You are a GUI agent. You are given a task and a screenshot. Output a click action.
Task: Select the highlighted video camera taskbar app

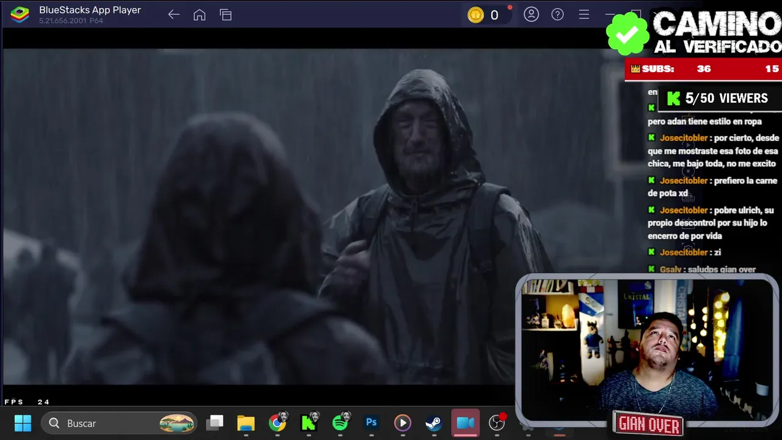(466, 423)
